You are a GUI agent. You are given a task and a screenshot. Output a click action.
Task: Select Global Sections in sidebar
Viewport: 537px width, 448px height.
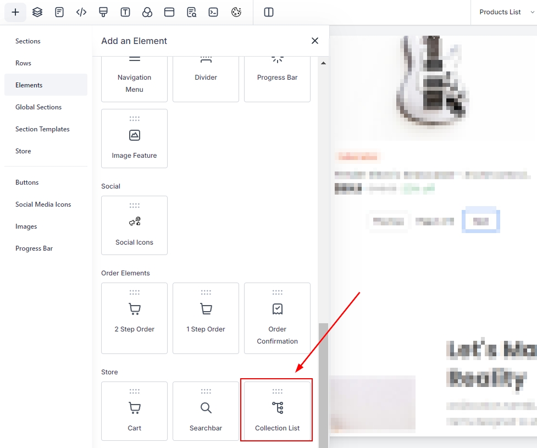tap(38, 107)
